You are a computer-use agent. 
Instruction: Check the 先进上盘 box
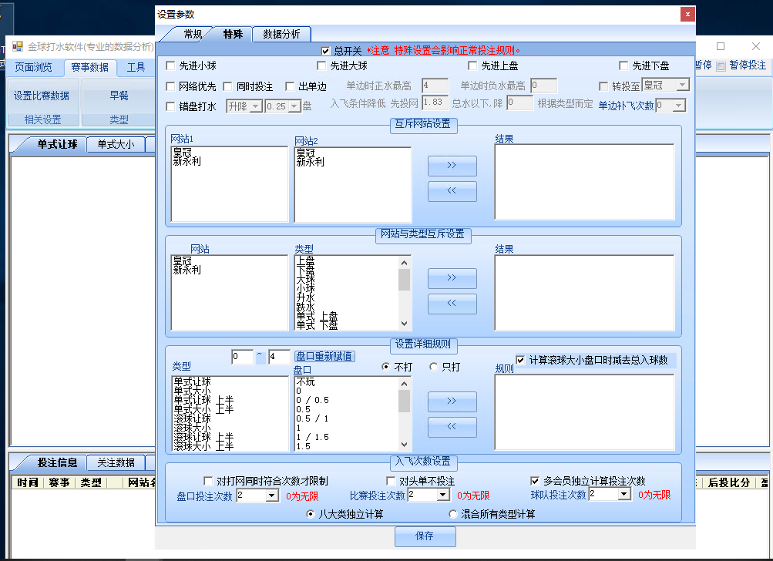click(472, 66)
